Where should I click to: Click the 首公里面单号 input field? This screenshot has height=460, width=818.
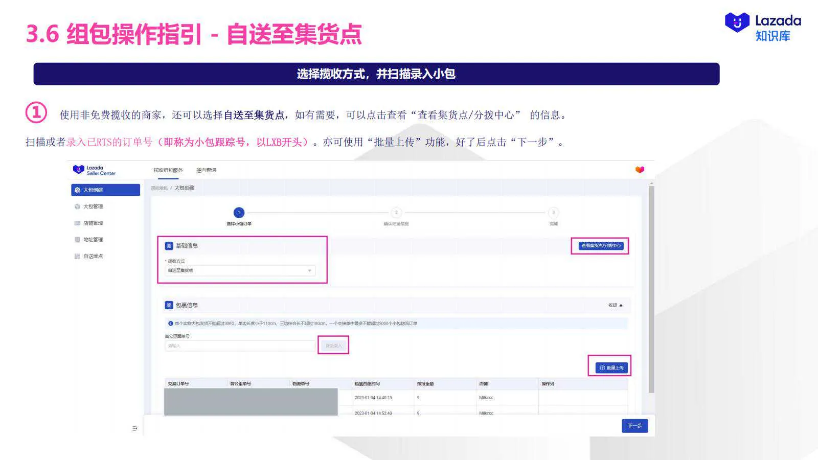(240, 346)
